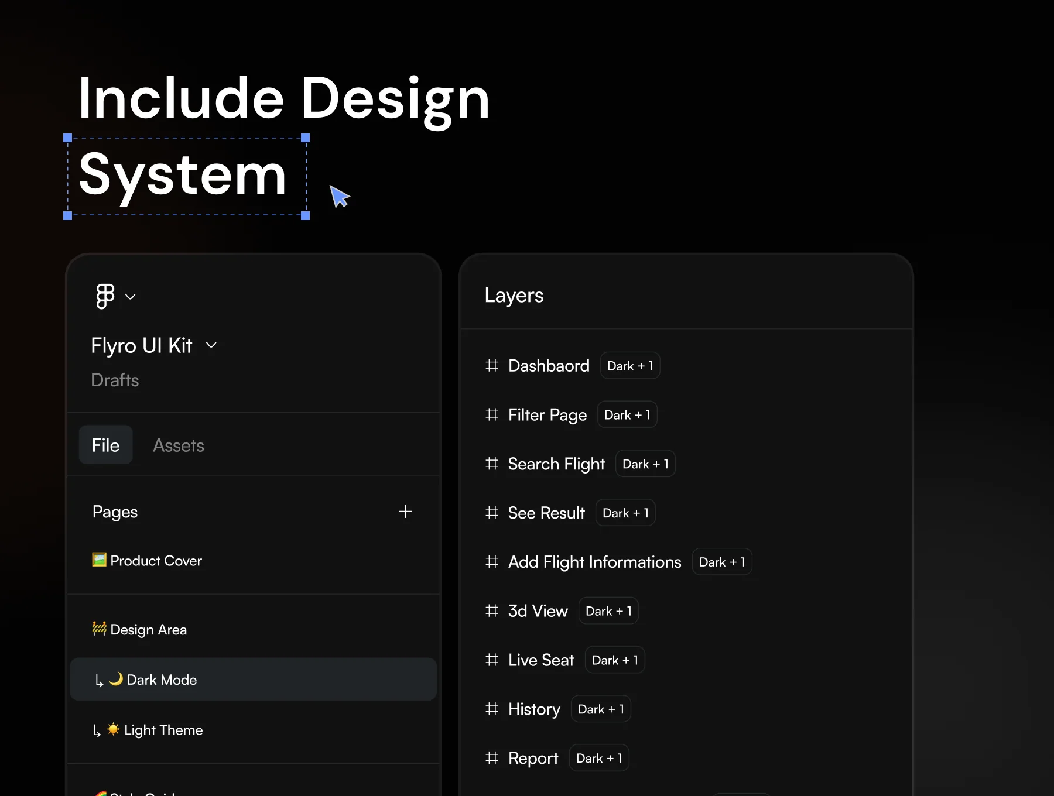Select the Dashbaord frame layer
1054x796 pixels.
click(549, 366)
